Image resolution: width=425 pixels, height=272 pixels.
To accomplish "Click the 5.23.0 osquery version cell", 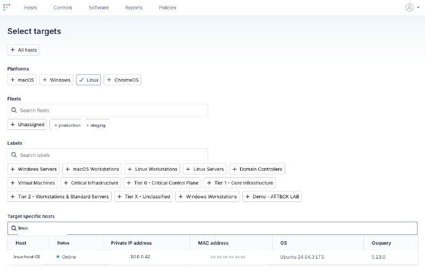I will [x=378, y=257].
